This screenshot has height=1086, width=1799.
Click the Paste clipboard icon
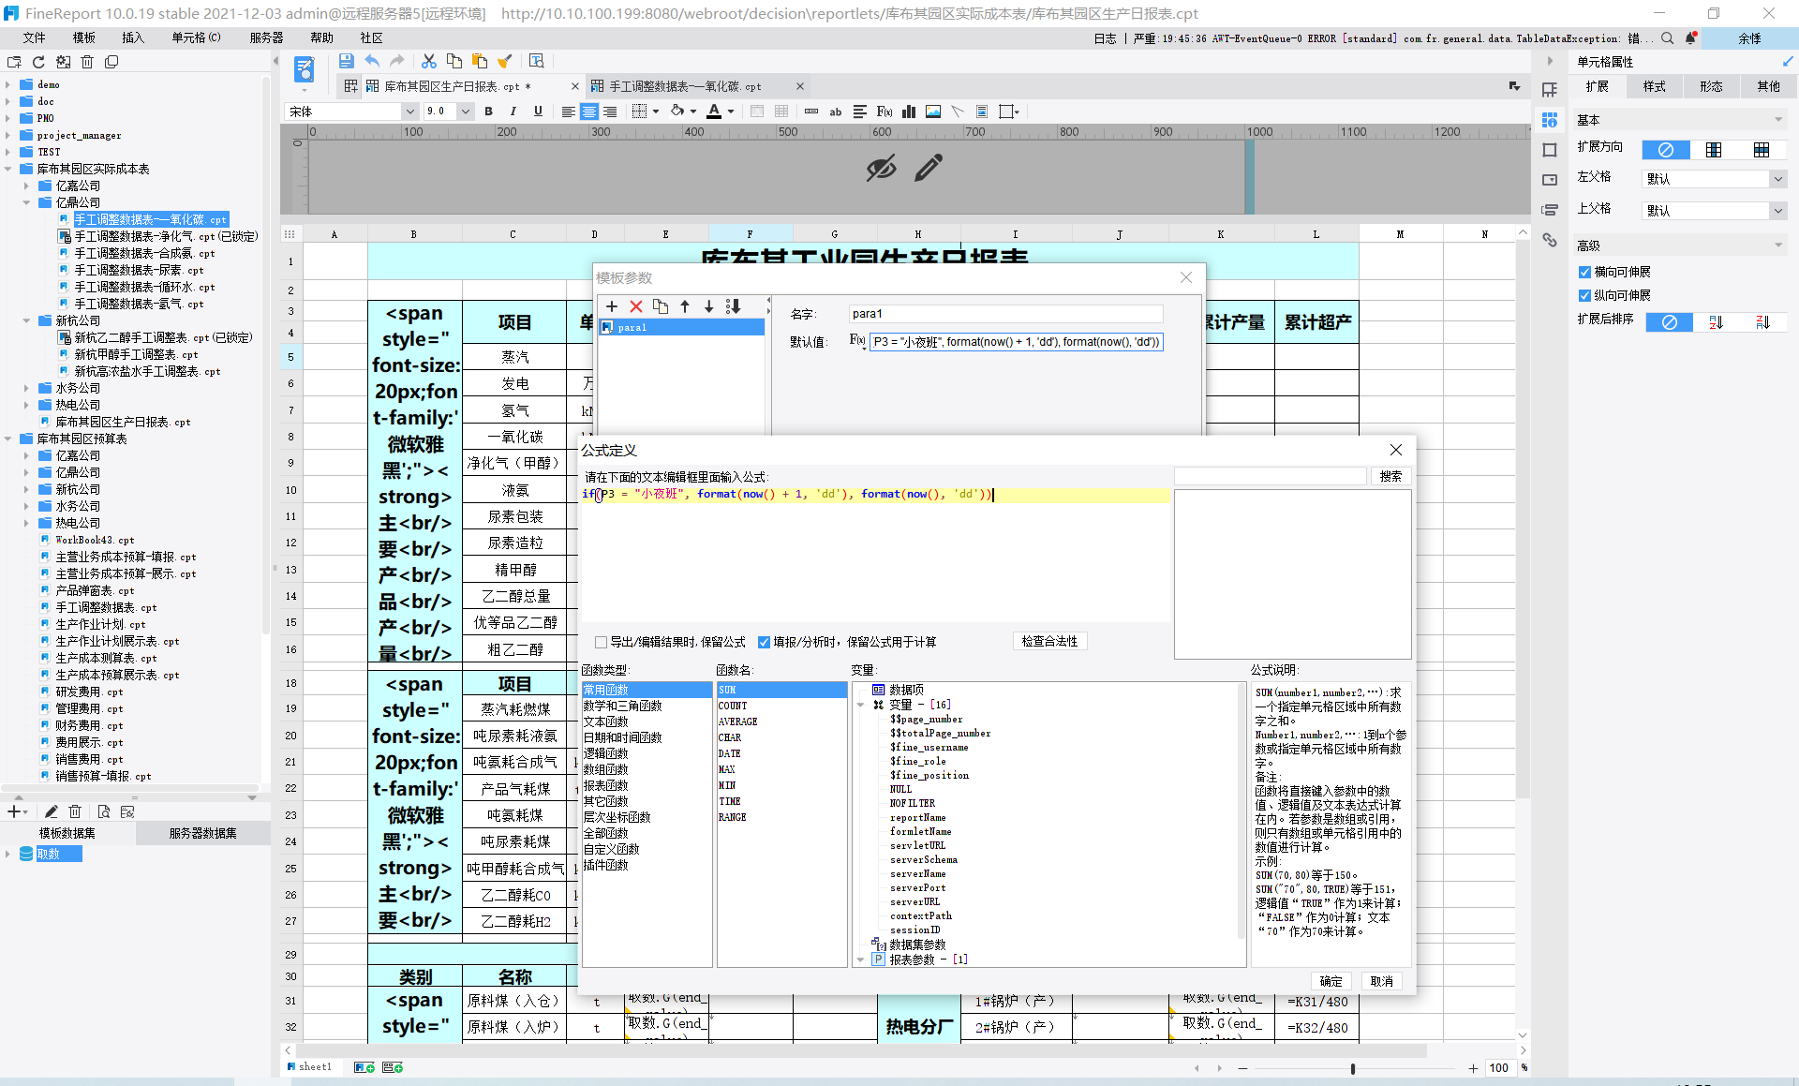click(480, 61)
